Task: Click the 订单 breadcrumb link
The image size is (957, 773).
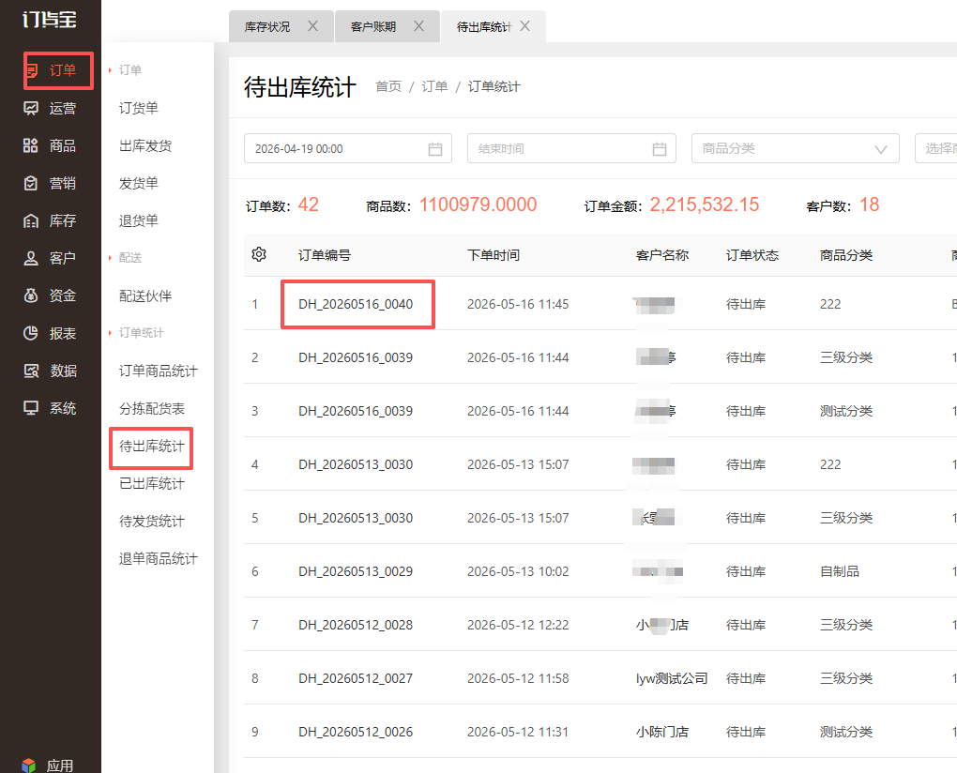Action: [434, 86]
